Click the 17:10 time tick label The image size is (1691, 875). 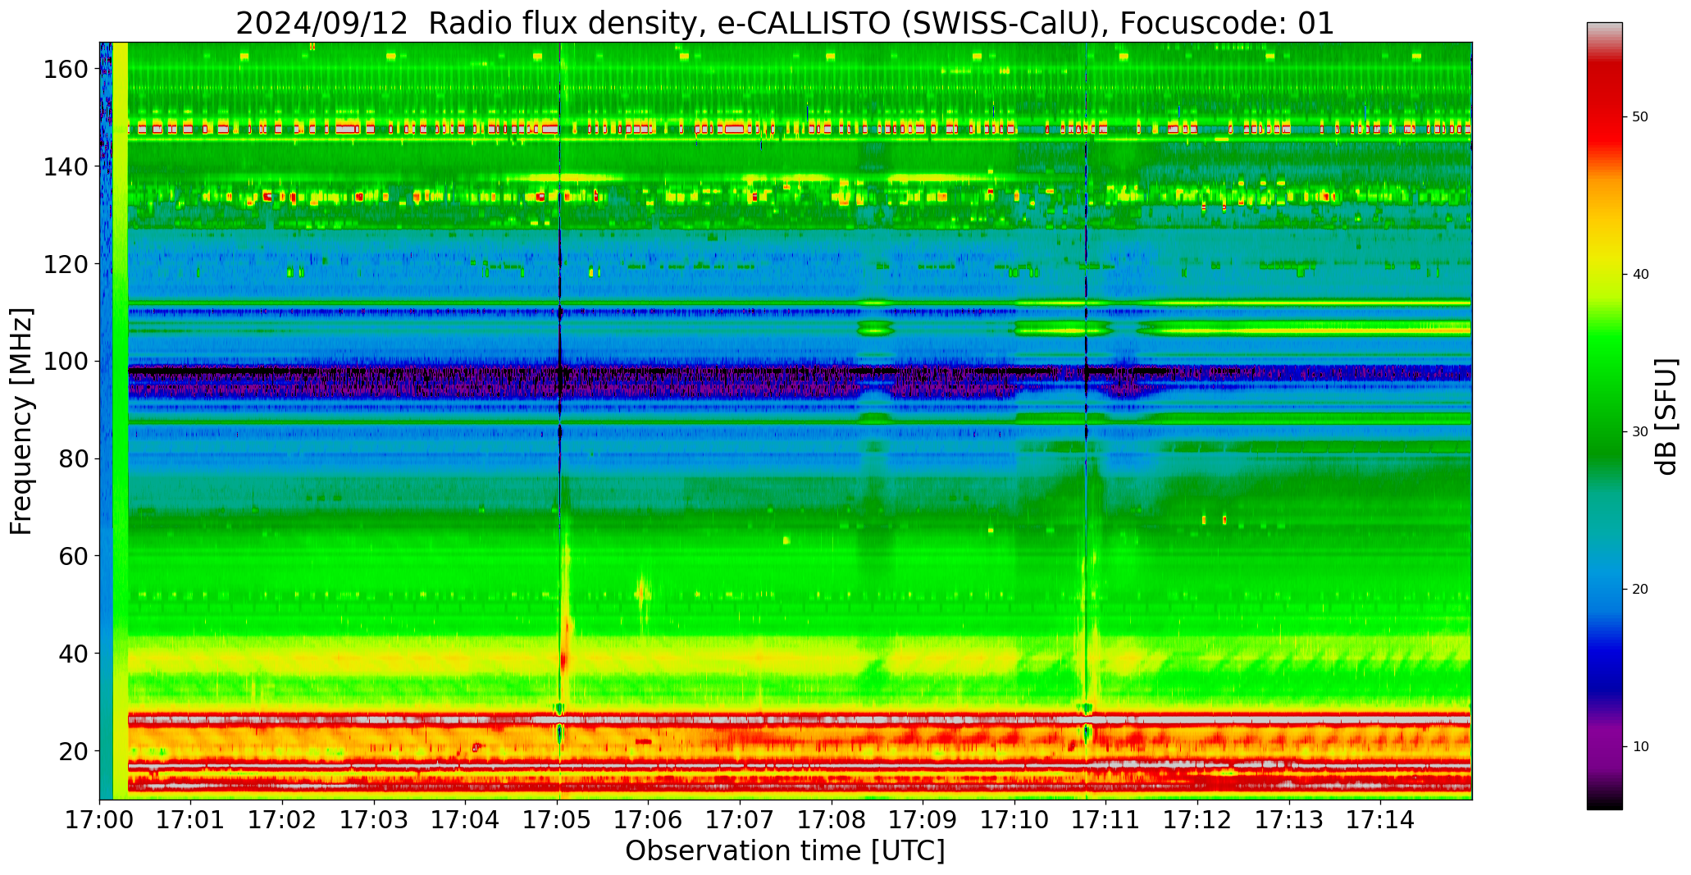point(1014,820)
